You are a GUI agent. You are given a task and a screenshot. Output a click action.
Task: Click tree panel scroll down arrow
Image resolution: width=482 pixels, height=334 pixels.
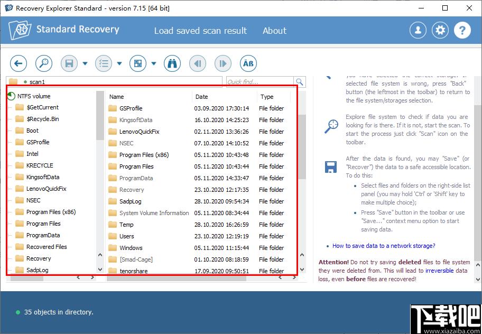coord(100,269)
